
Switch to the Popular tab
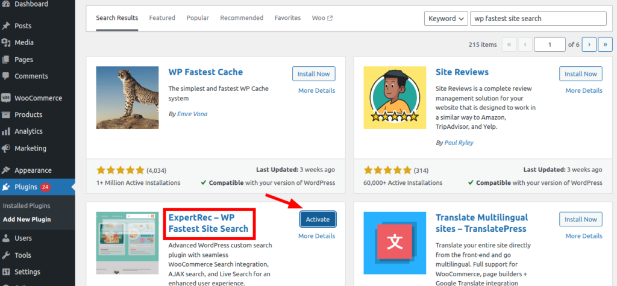pyautogui.click(x=198, y=18)
